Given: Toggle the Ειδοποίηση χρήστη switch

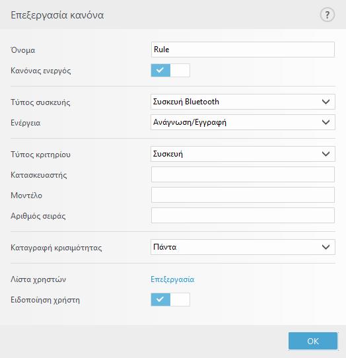Looking at the screenshot, I should [170, 300].
